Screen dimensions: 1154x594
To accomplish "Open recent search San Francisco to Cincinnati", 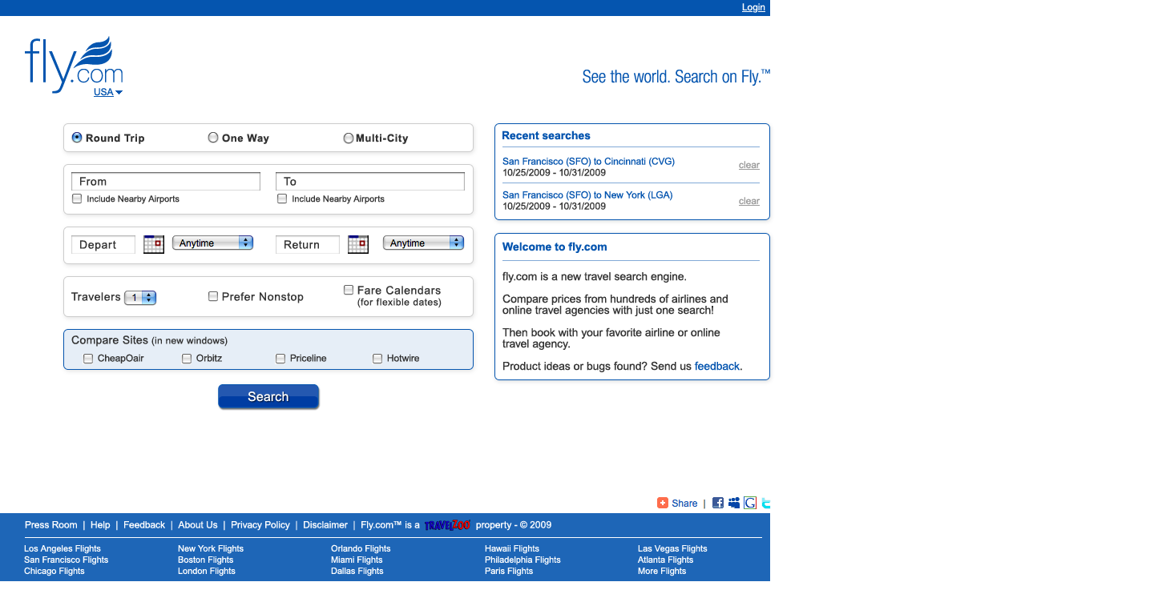I will pos(588,162).
